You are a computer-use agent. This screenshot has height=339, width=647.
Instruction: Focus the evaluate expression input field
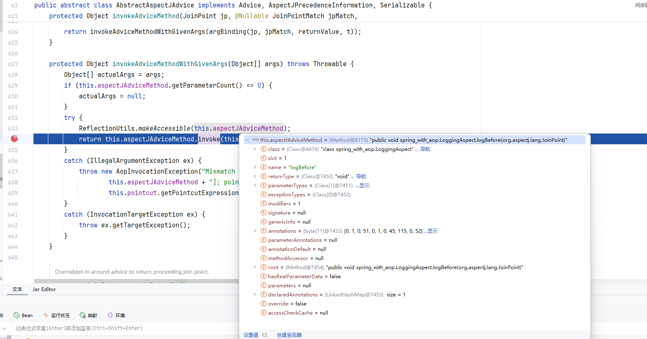click(124, 328)
